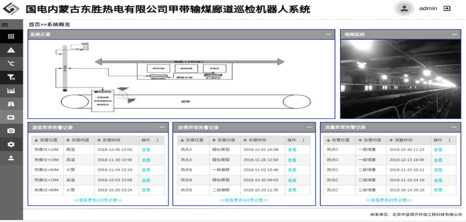Click the grid overview icon in sidebar
Image resolution: width=466 pixels, height=222 pixels.
click(x=11, y=36)
